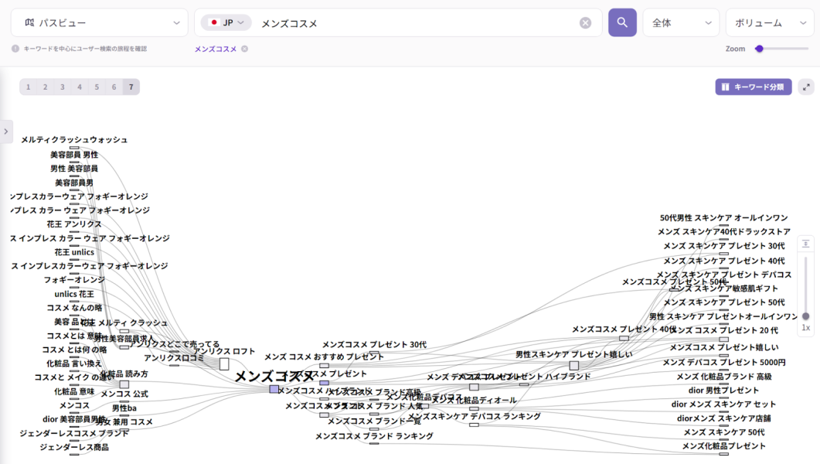Open the JP country selector

pyautogui.click(x=226, y=23)
